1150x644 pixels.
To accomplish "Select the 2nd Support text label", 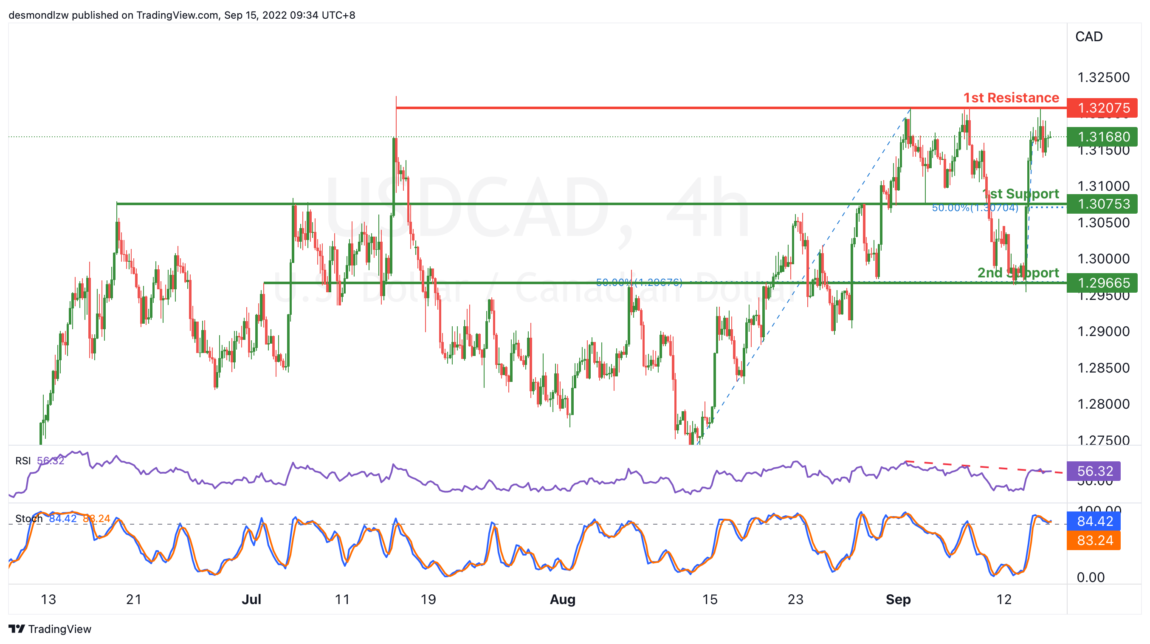I will point(1018,272).
